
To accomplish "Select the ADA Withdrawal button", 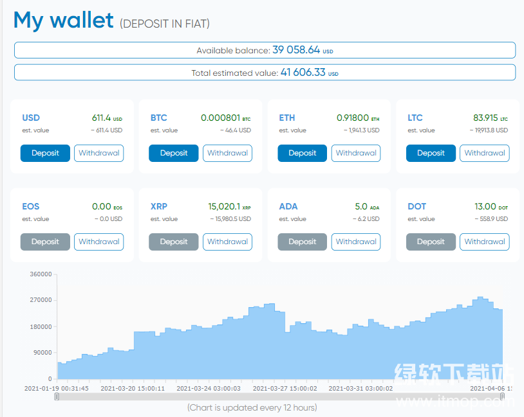I will tap(356, 242).
